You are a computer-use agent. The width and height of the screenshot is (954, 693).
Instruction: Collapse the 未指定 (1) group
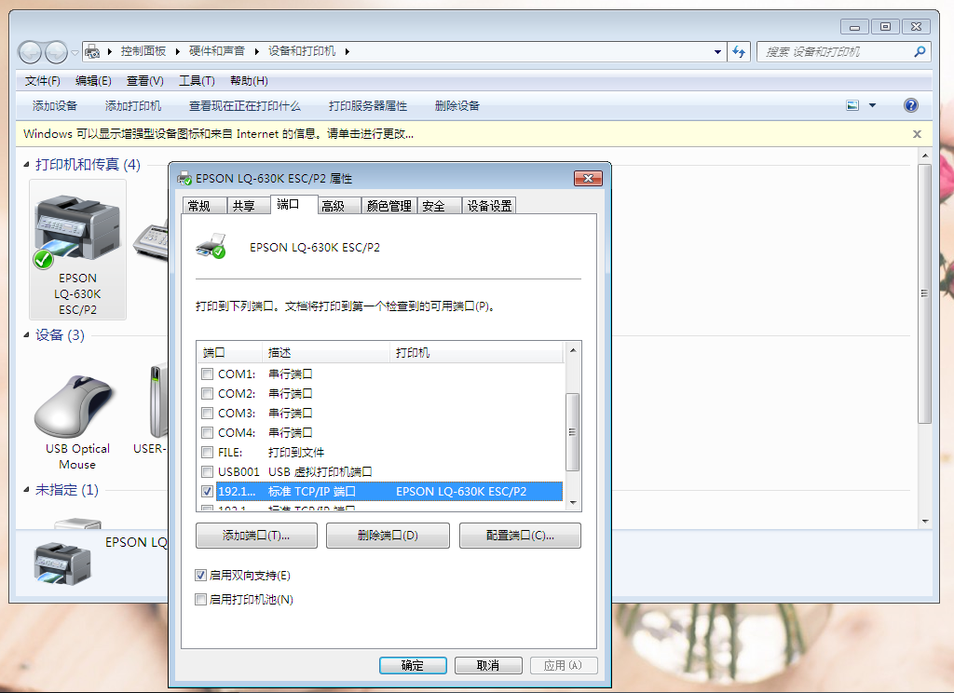(x=26, y=489)
